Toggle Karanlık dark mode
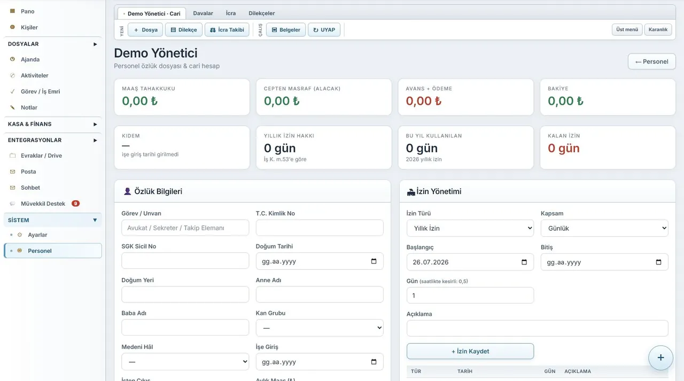 [x=658, y=29]
